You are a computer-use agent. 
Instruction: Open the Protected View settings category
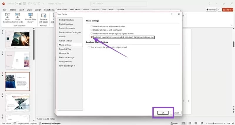[x=65, y=49]
